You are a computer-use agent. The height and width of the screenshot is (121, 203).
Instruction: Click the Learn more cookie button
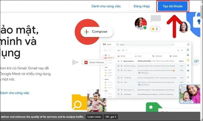[x=94, y=117]
